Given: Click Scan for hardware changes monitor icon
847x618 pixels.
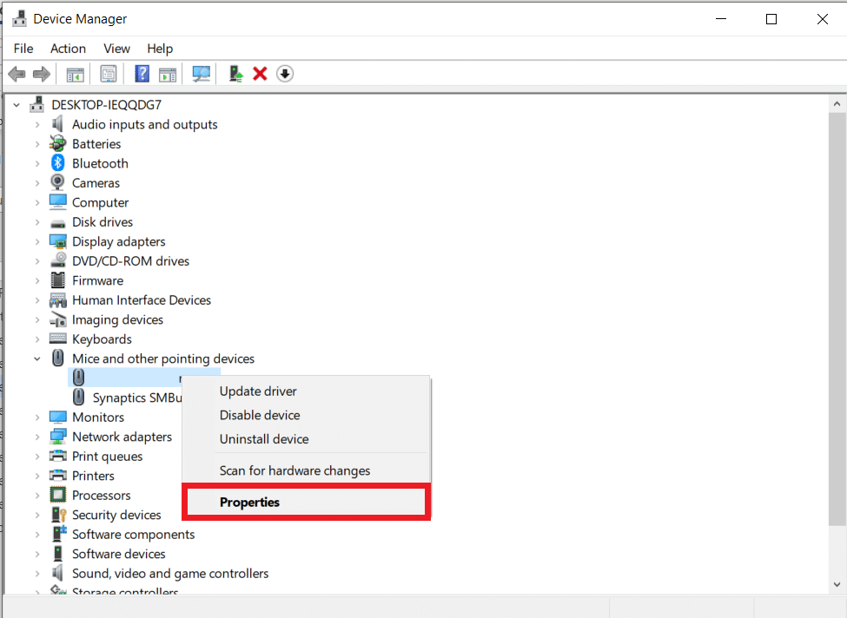Looking at the screenshot, I should tap(202, 74).
